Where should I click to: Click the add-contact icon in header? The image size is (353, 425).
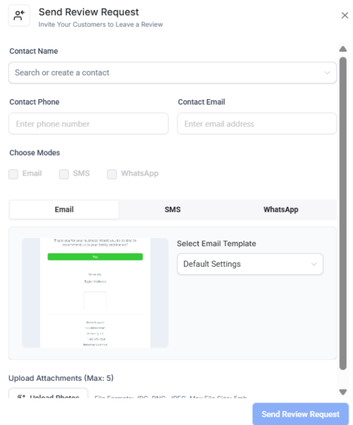[19, 16]
